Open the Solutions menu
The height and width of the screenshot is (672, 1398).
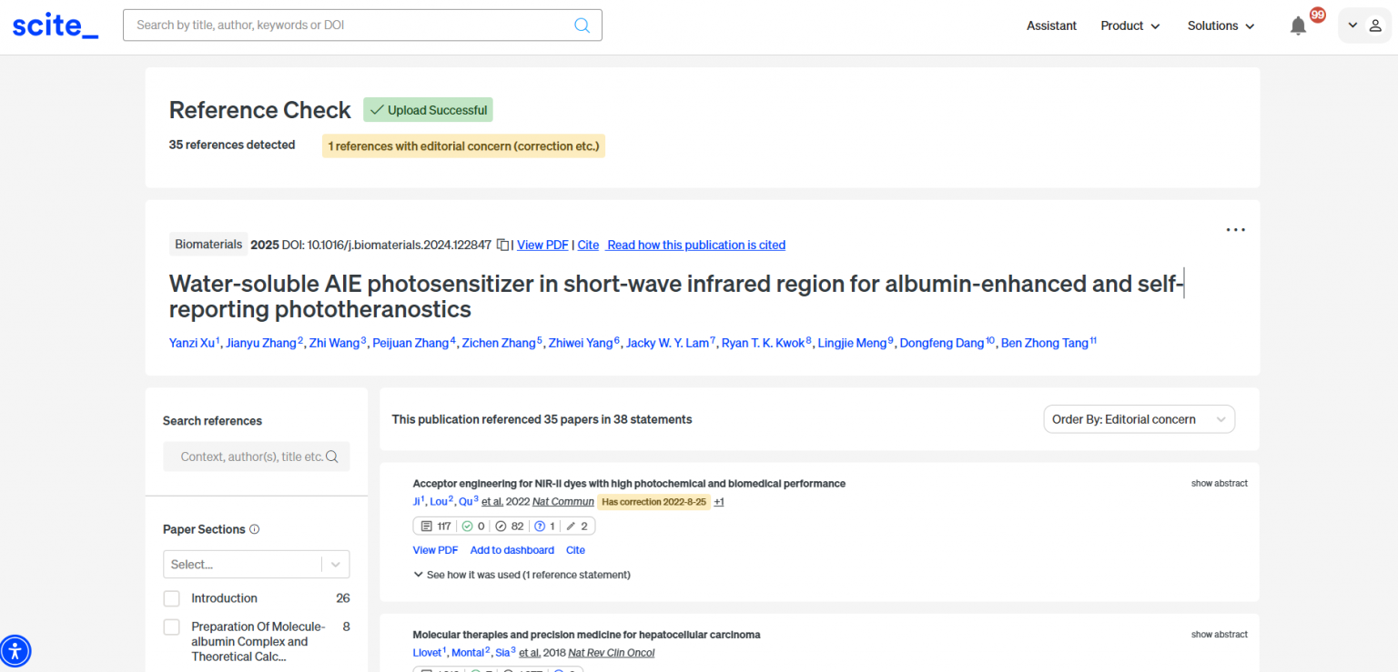(1221, 25)
